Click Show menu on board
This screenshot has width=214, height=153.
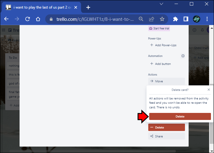[201, 48]
